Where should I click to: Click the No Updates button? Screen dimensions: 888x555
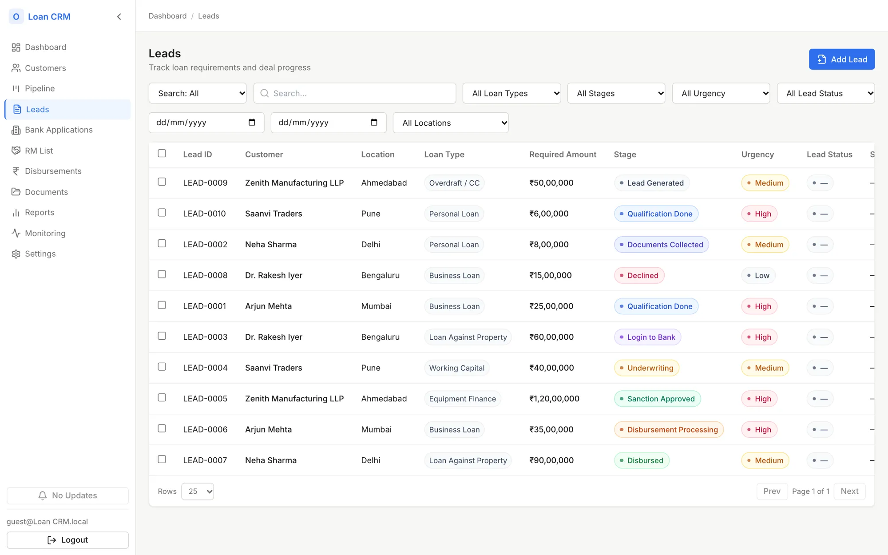pos(67,496)
